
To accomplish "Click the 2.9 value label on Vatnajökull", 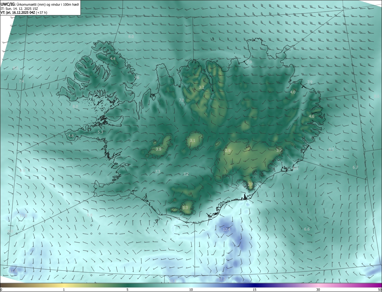I will 228,151.
